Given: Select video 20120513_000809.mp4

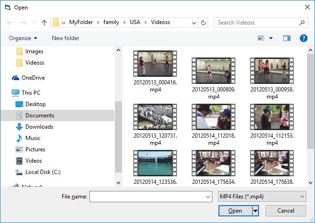Looking at the screenshot, I should (x=214, y=79).
